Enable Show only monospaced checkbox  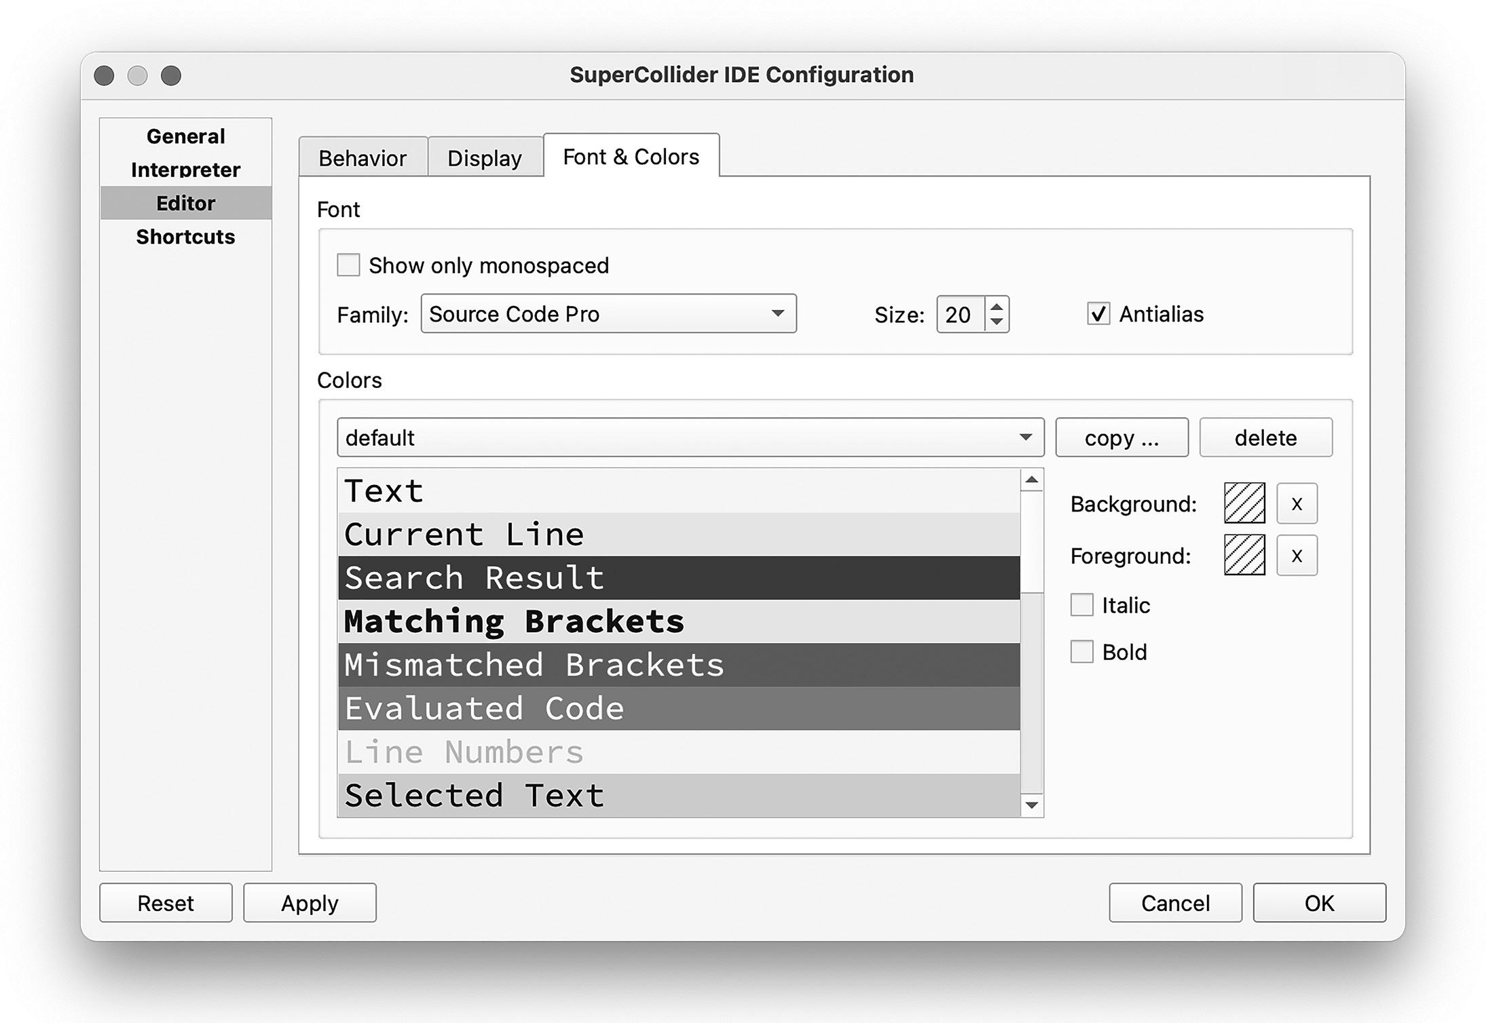click(348, 265)
